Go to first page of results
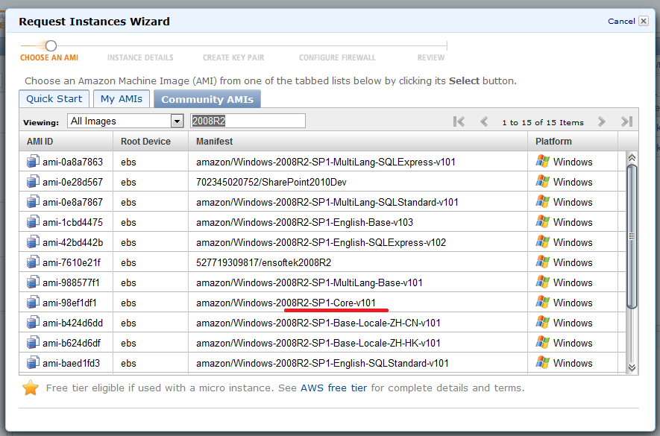This screenshot has width=660, height=436. point(459,121)
